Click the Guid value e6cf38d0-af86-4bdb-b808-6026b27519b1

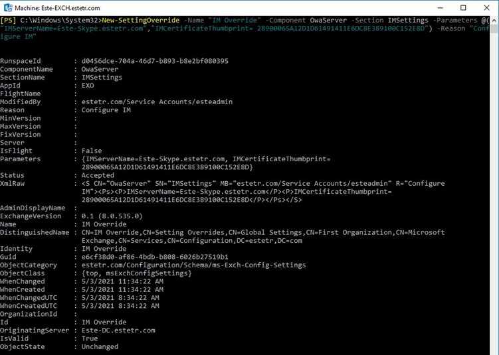(x=155, y=257)
